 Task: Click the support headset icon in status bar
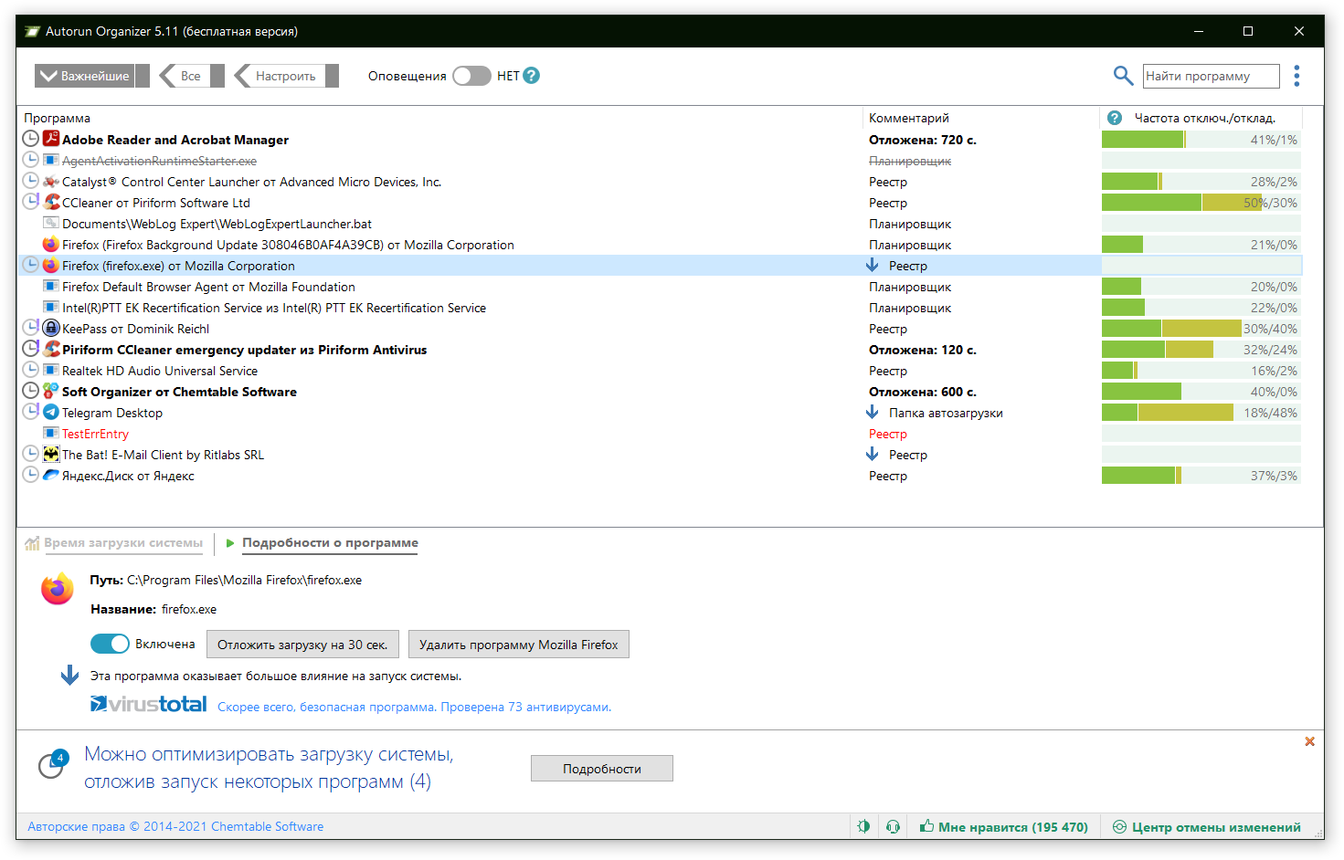pyautogui.click(x=894, y=826)
